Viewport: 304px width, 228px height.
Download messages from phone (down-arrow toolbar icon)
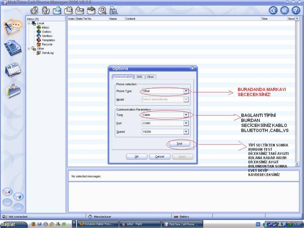pyautogui.click(x=34, y=11)
